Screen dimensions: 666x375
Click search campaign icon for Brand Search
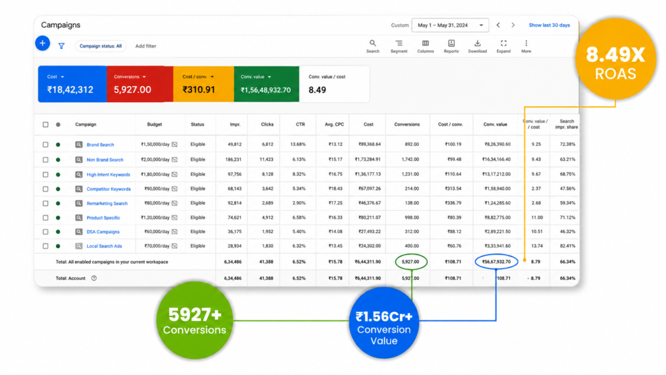[x=79, y=145]
